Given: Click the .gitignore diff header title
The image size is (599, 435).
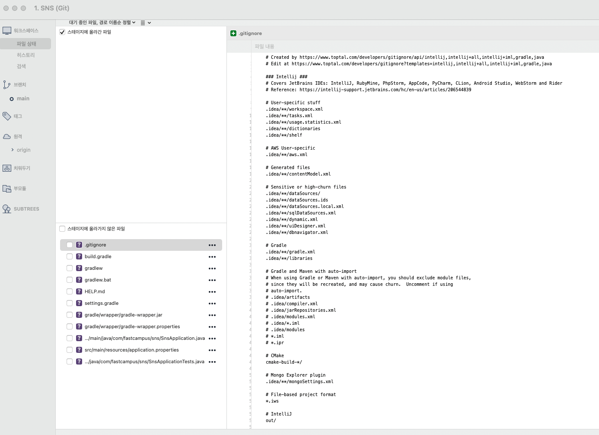Looking at the screenshot, I should [251, 33].
